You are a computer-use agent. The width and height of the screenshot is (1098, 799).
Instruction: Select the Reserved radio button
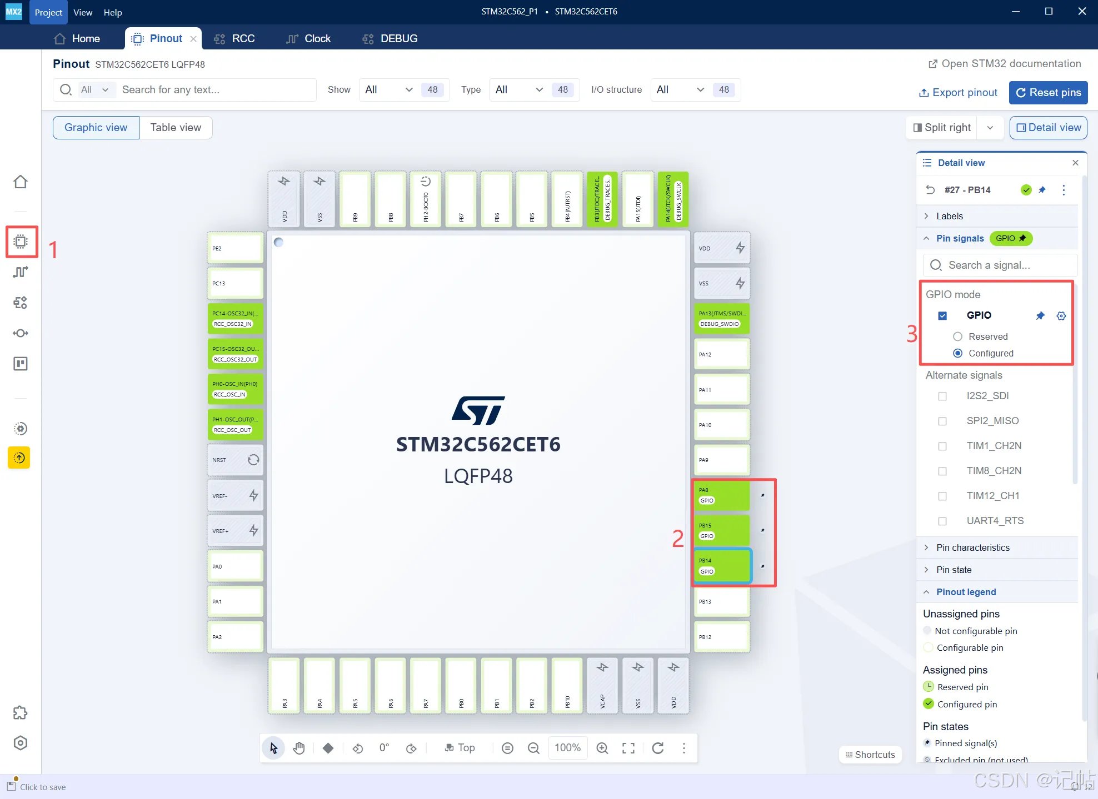point(957,336)
